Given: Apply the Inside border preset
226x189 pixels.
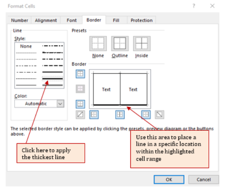Looking at the screenshot, I should 142,44.
